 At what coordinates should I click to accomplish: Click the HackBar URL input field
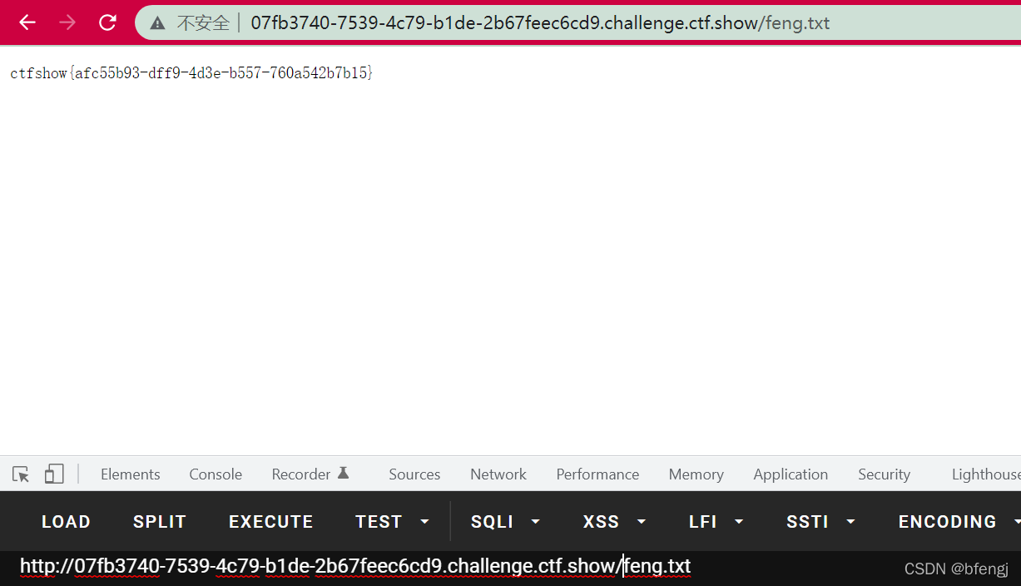(x=510, y=567)
